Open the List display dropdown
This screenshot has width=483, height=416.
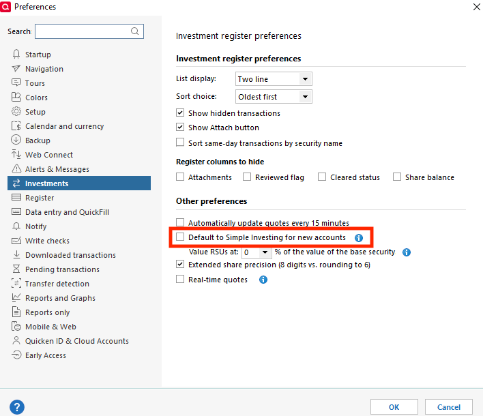coord(274,79)
